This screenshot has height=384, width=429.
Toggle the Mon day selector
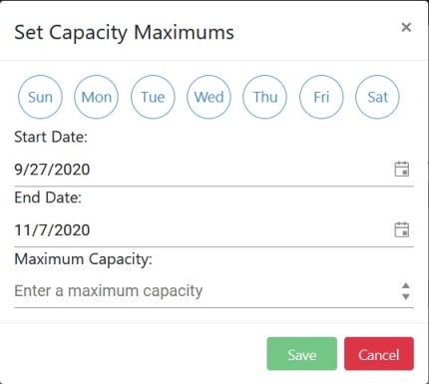pos(97,97)
